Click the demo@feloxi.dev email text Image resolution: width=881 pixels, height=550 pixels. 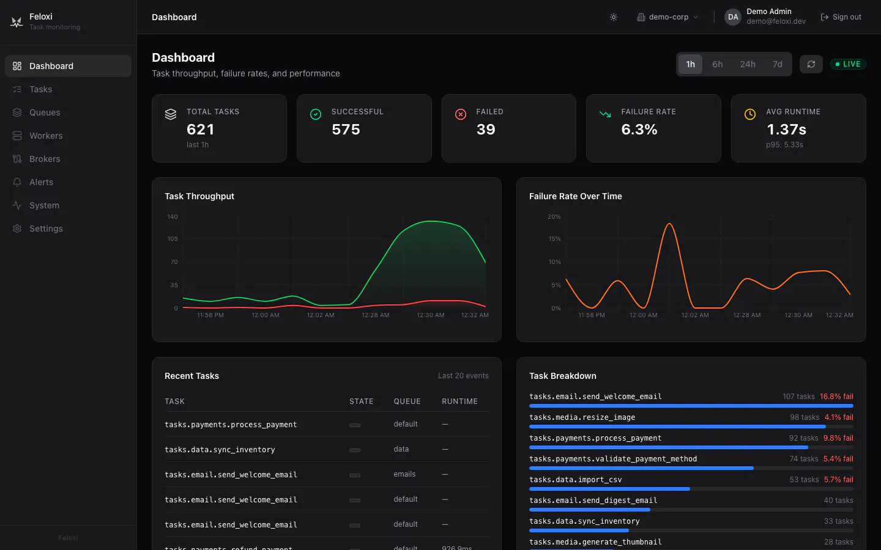[776, 21]
